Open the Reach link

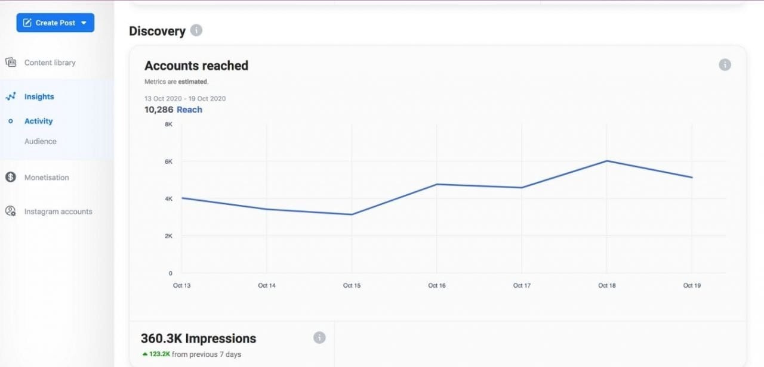point(189,110)
